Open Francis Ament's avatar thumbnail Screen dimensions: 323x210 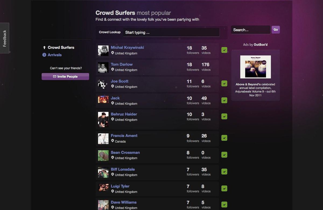pos(103,139)
